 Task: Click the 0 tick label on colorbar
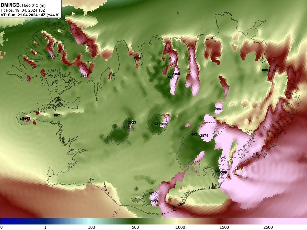(2, 227)
